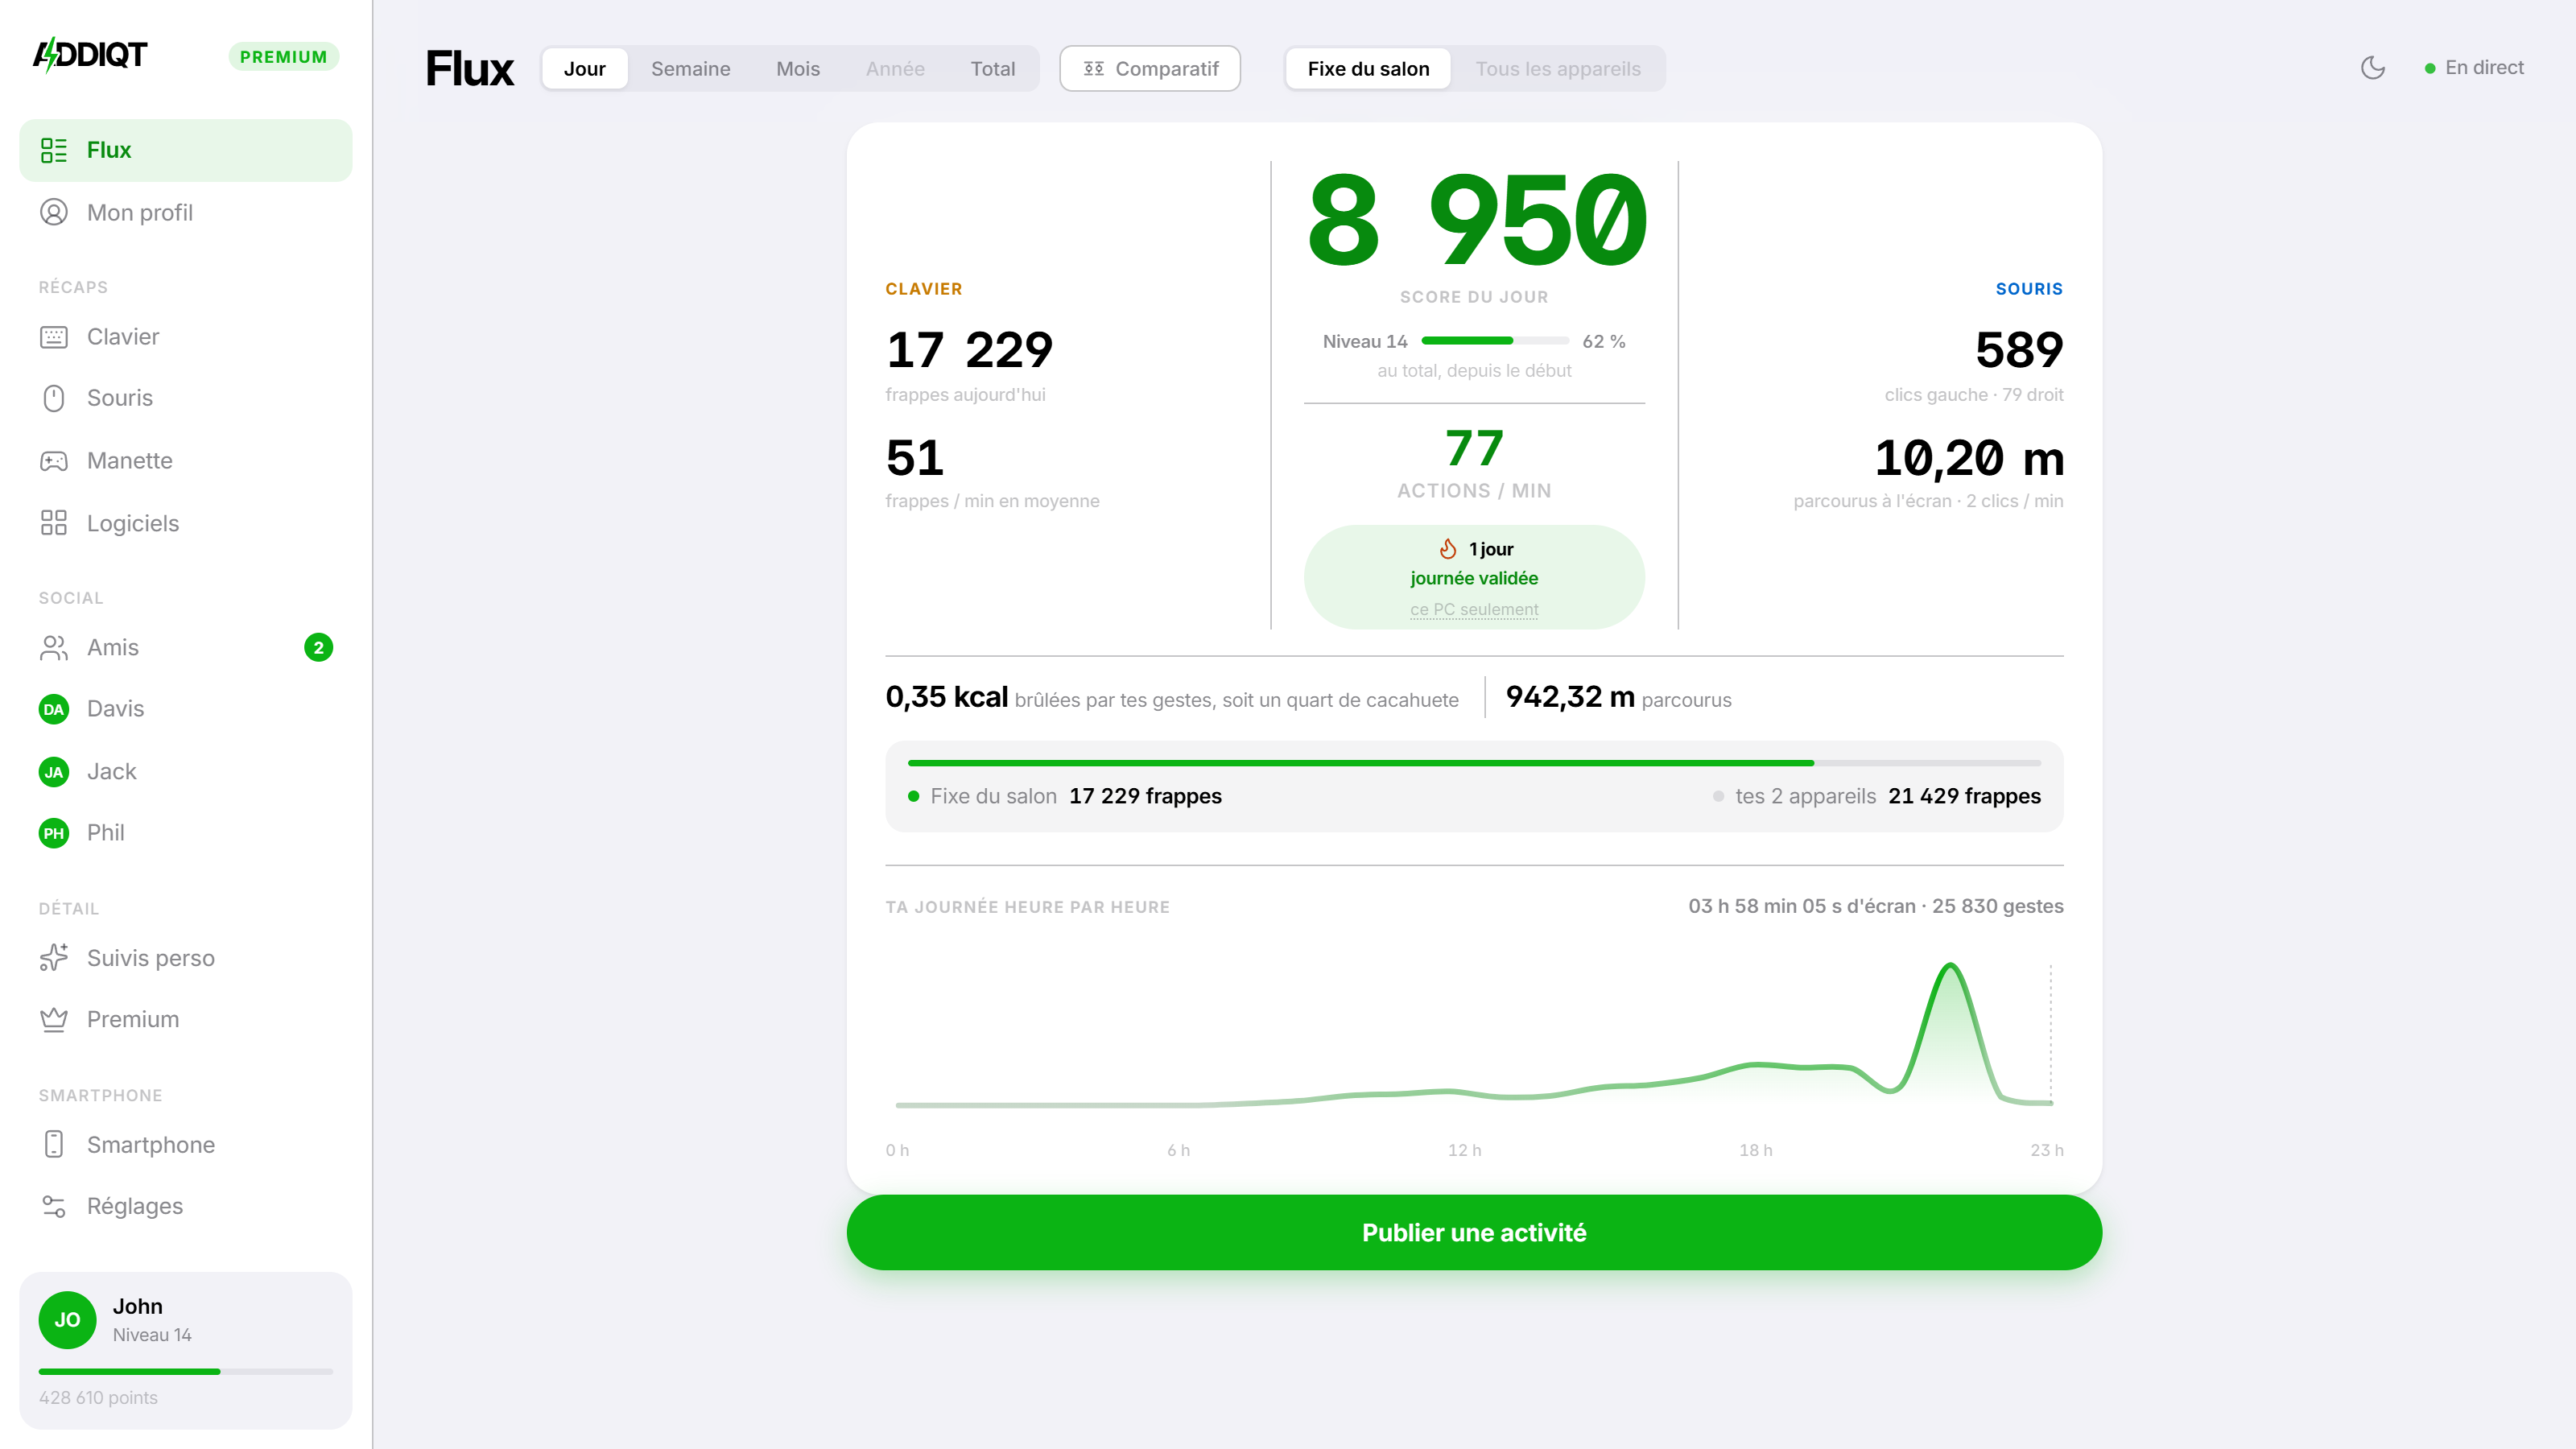Viewport: 2576px width, 1449px height.
Task: Open John profile card
Action: tap(186, 1350)
